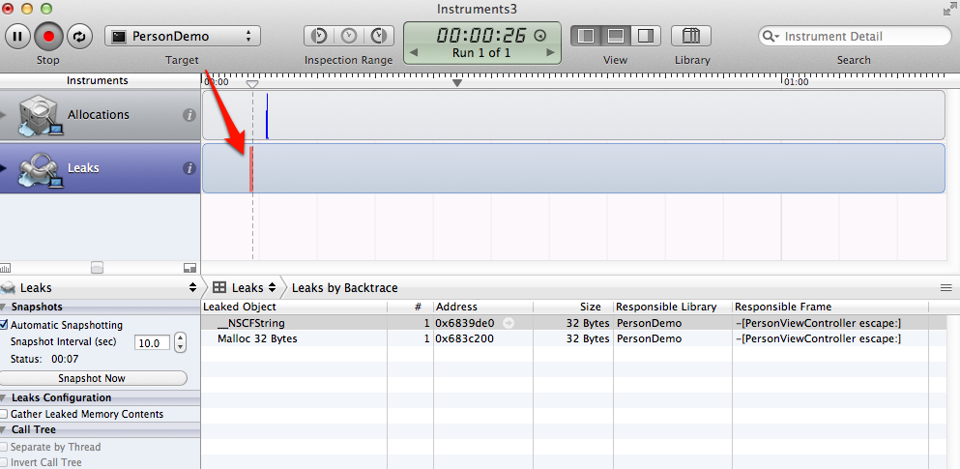Set inspection range end with right clock icon
960x469 pixels.
pos(379,36)
